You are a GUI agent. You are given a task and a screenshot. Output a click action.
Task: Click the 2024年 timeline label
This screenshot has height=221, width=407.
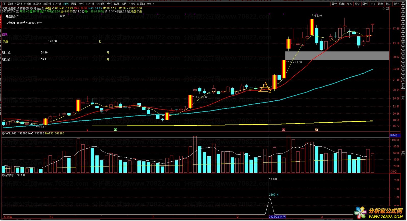coord(8,217)
